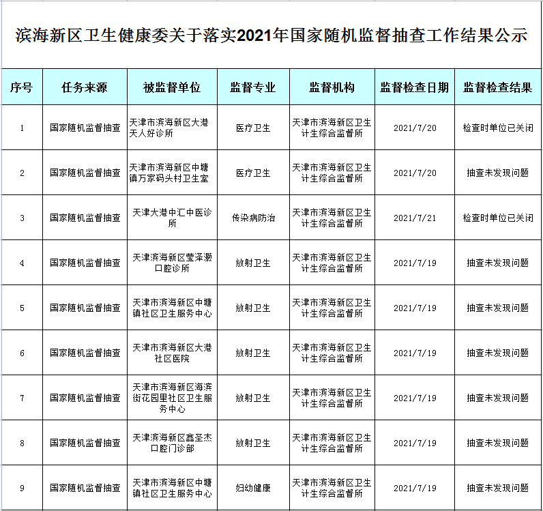This screenshot has width=543, height=511.
Task: Click the 监督检查结果 column header
Action: click(x=497, y=87)
